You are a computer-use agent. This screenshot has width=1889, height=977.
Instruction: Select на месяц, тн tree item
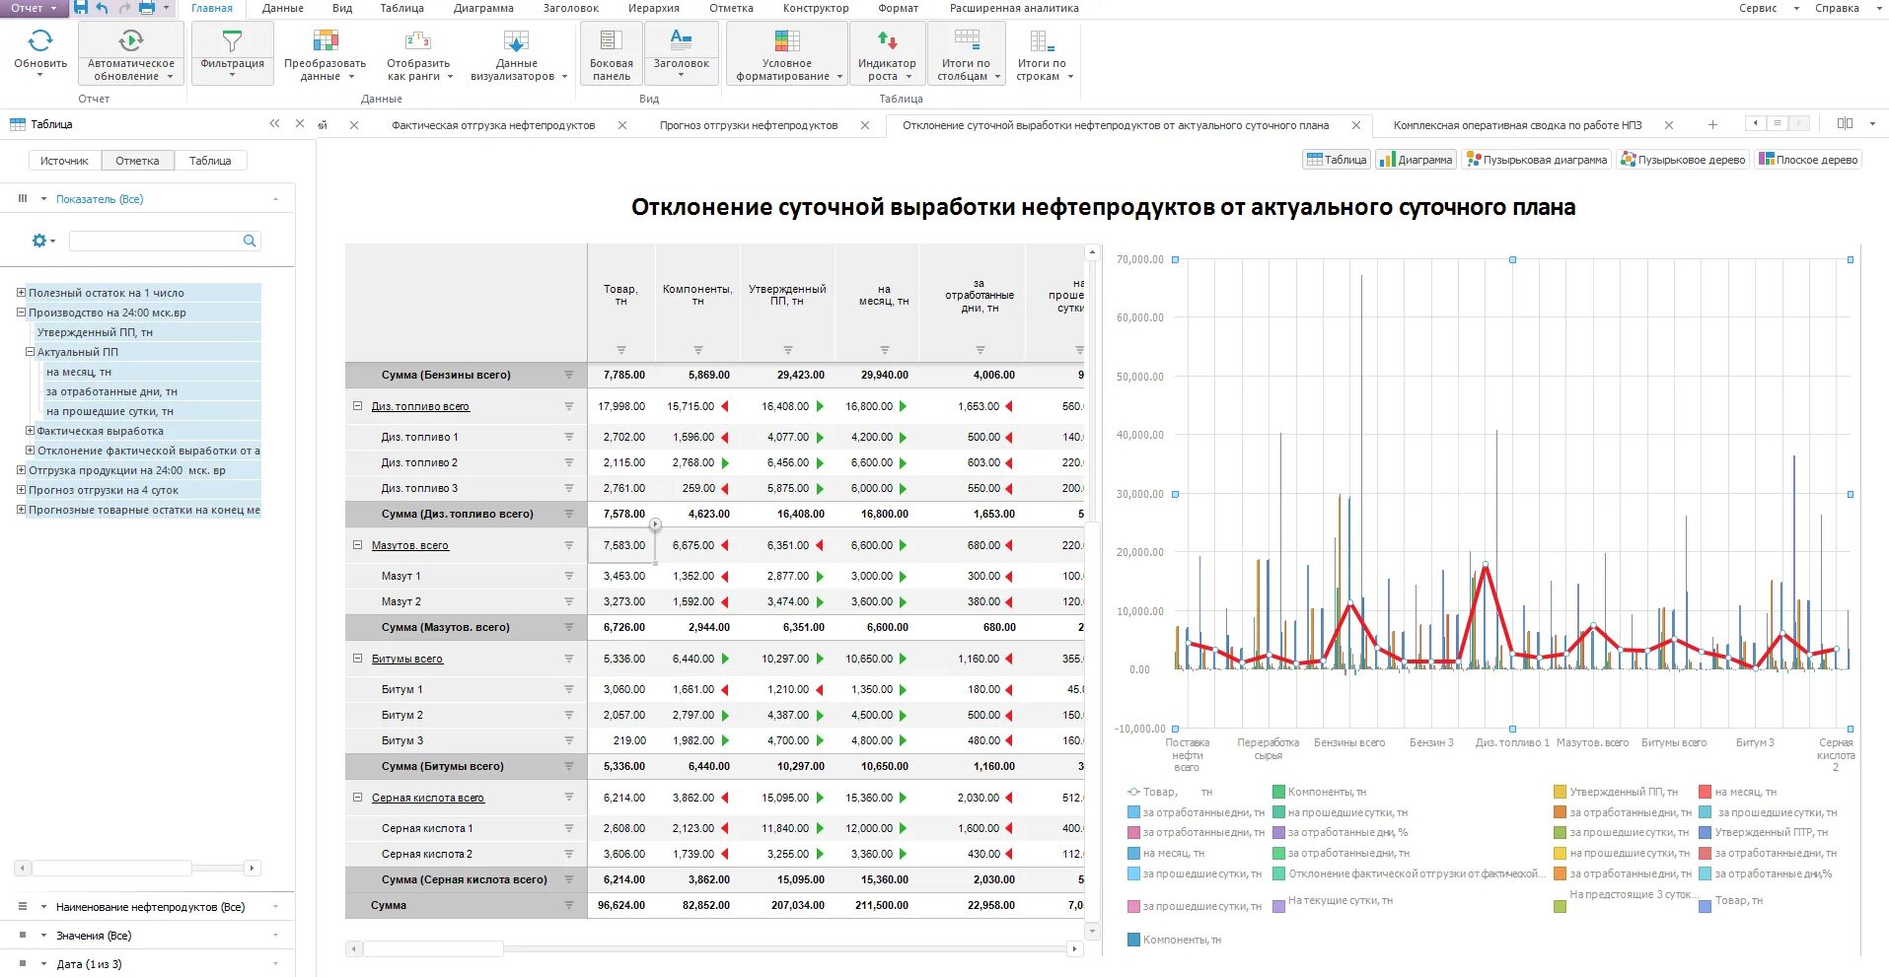[79, 372]
